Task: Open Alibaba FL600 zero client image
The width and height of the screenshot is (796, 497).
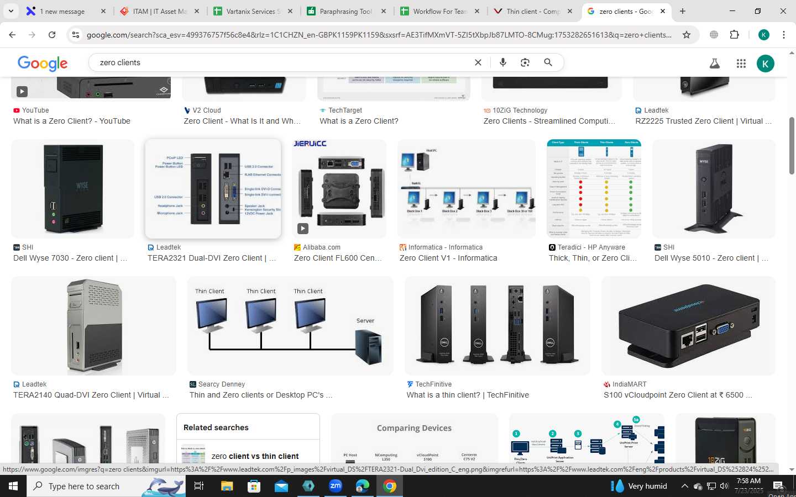Action: [339, 189]
